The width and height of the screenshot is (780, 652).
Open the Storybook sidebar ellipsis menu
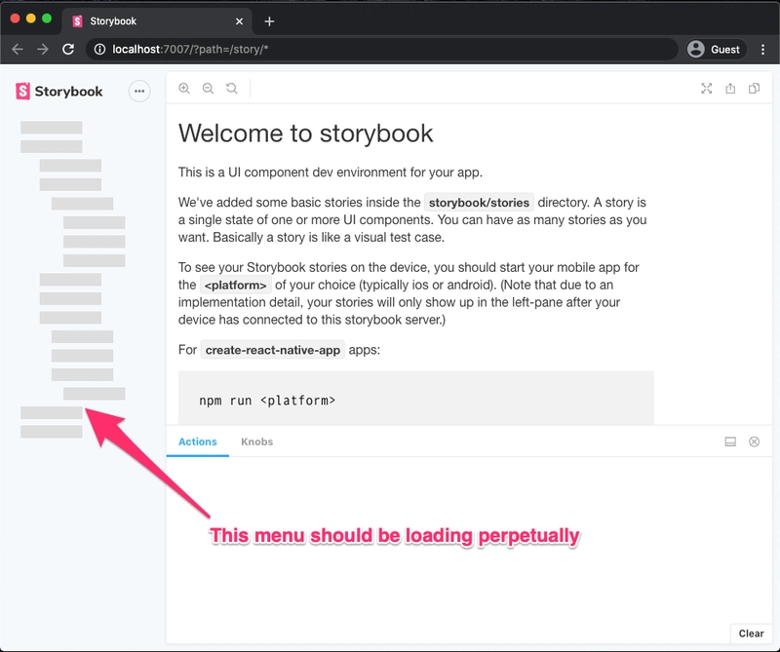(x=139, y=92)
